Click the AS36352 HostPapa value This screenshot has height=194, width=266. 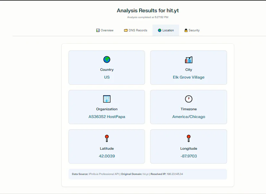click(107, 117)
